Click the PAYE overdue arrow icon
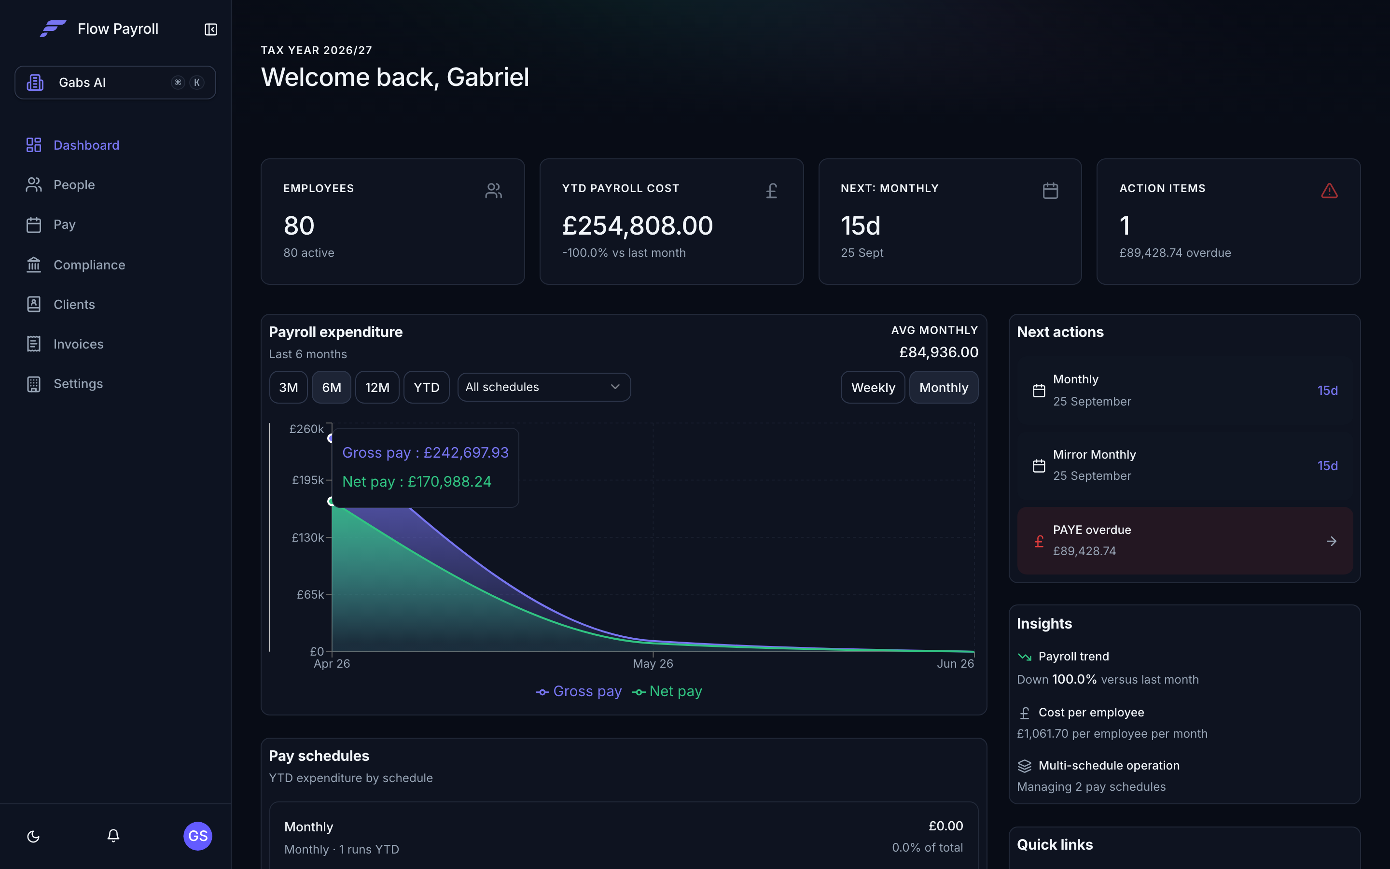Viewport: 1390px width, 869px height. [x=1332, y=541]
